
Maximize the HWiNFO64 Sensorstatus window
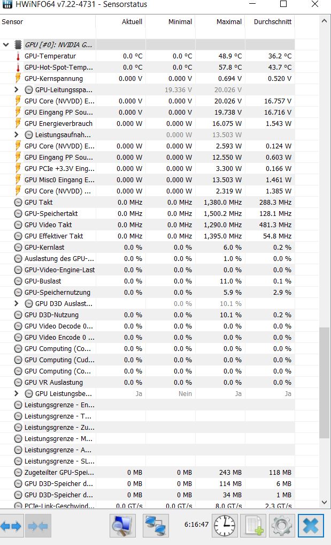click(283, 4)
